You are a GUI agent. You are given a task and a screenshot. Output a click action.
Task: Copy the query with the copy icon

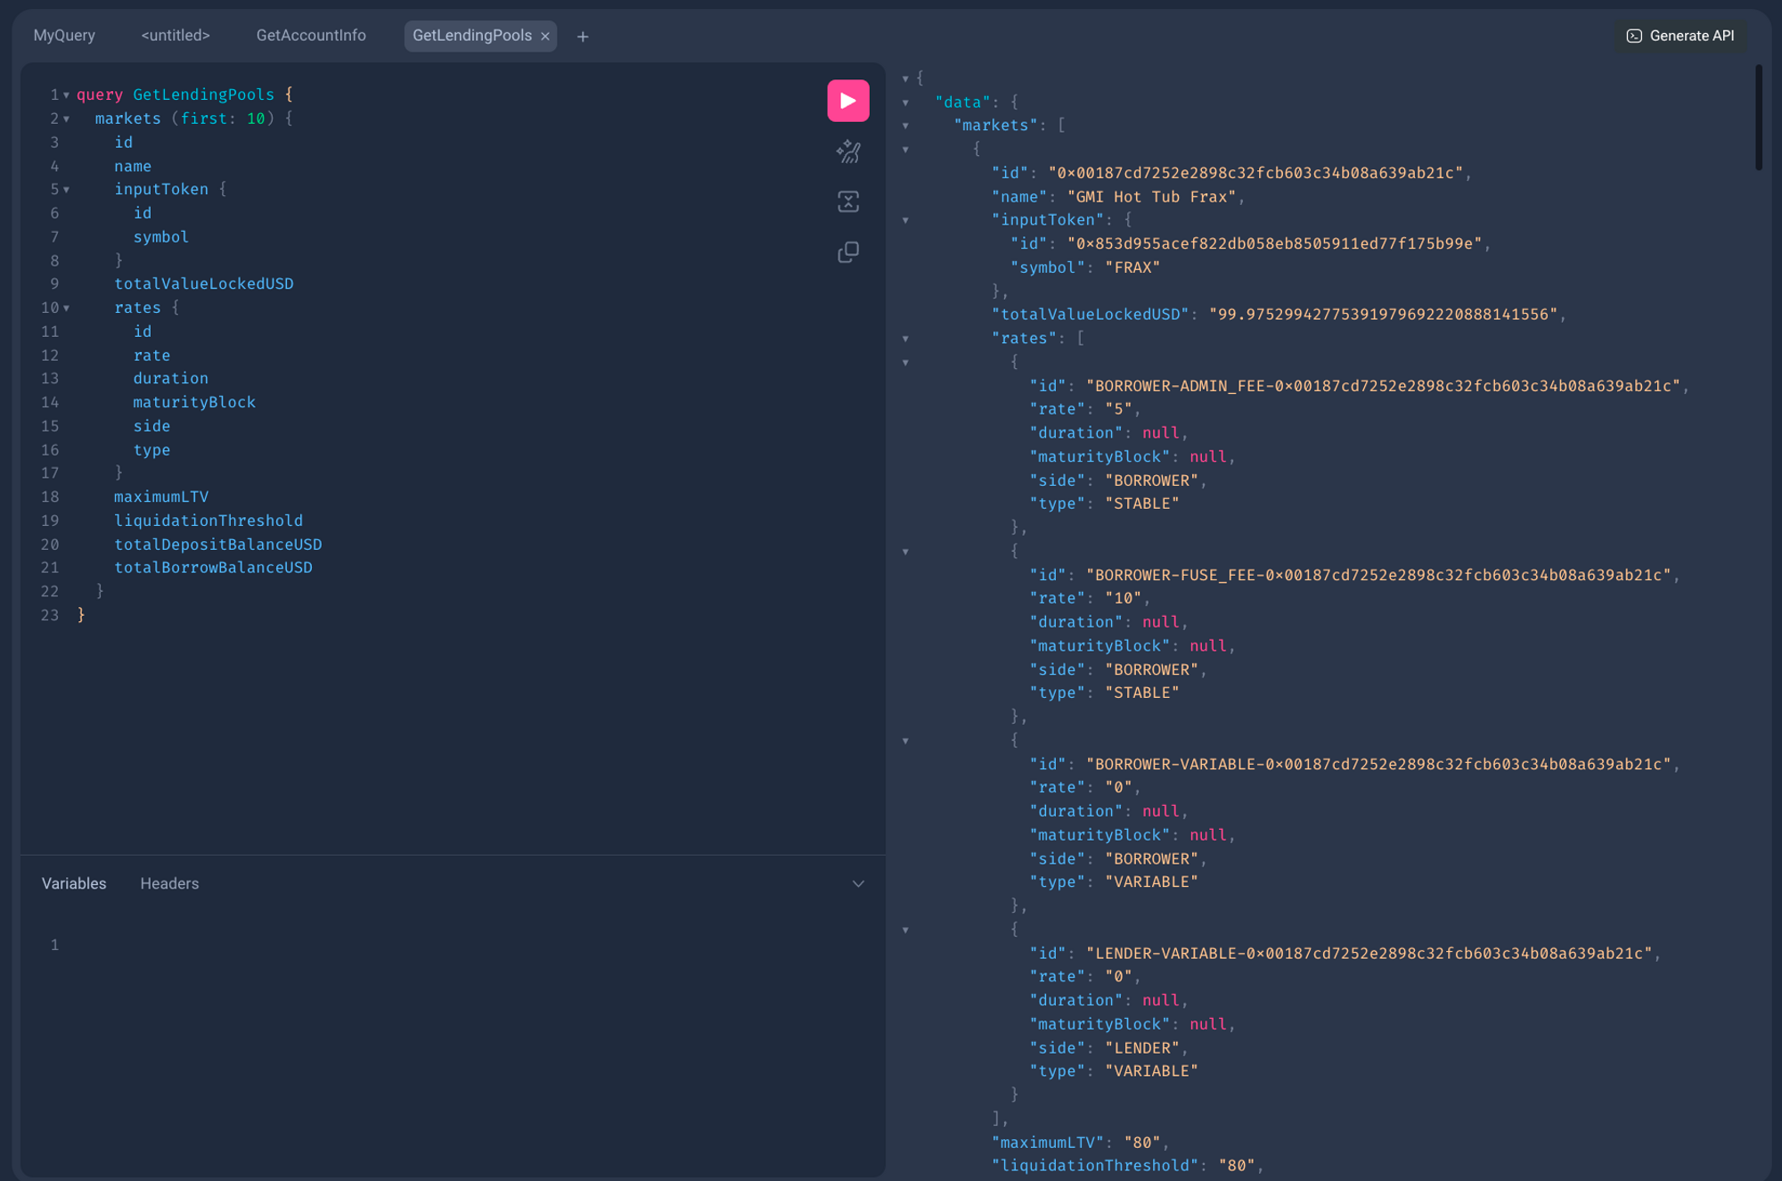[847, 252]
